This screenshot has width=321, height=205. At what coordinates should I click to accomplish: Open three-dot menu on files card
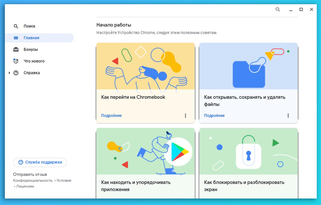tap(288, 115)
